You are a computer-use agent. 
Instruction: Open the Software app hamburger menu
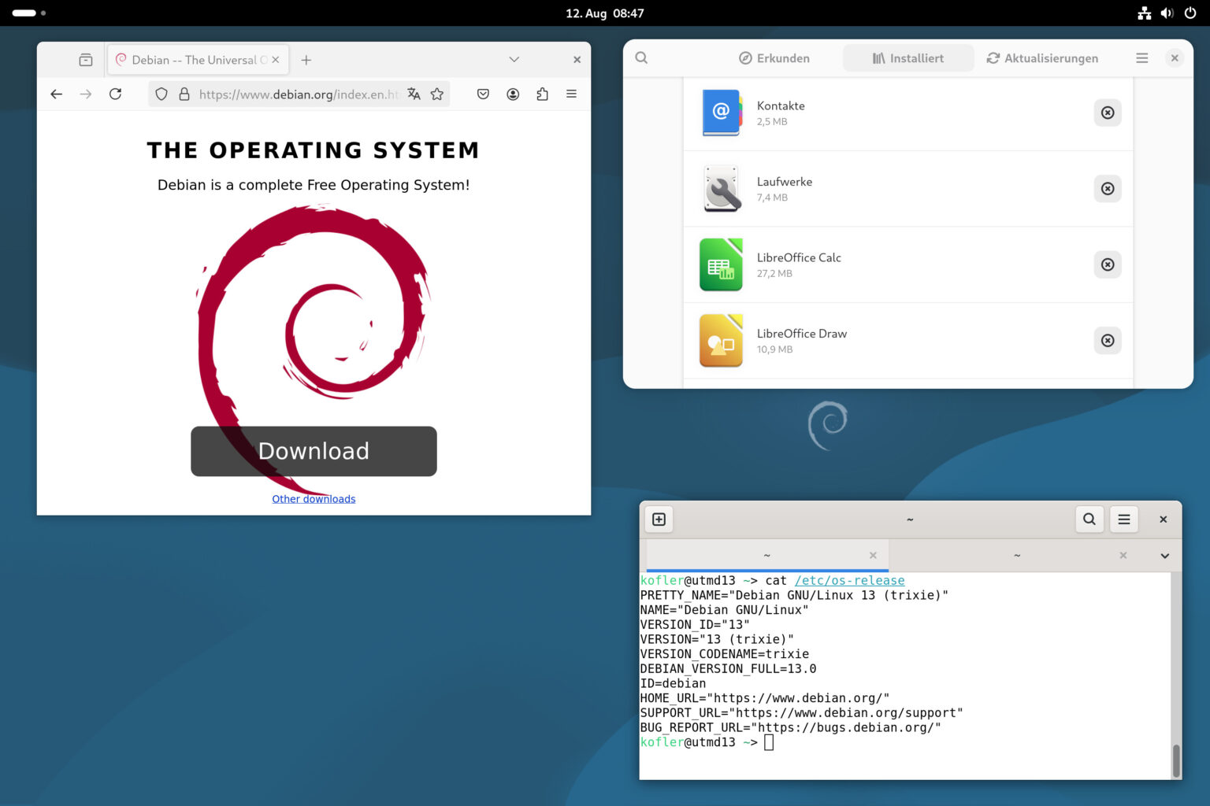click(x=1141, y=57)
